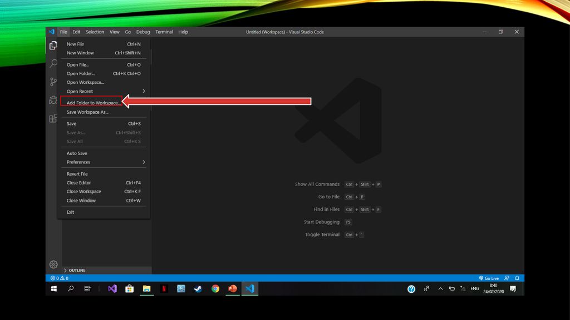Select Open Folder... menu entry
This screenshot has width=570, height=320.
click(104, 74)
